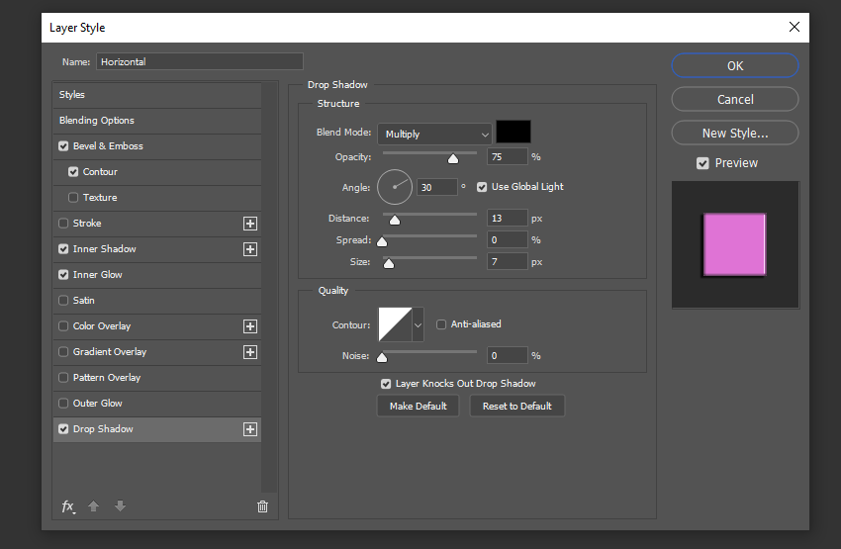Close the Layer Style dialog
This screenshot has width=841, height=549.
click(794, 27)
